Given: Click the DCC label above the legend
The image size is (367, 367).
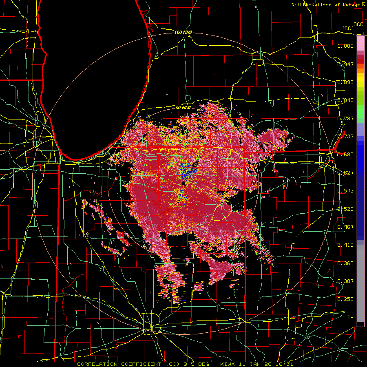Looking at the screenshot, I should pyautogui.click(x=358, y=24).
